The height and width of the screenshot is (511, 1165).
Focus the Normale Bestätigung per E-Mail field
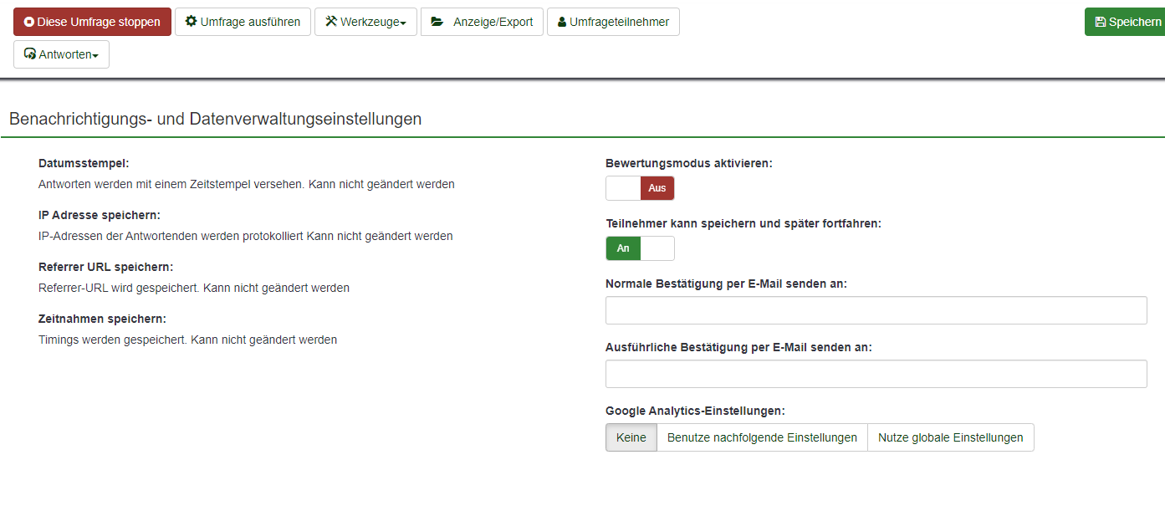tap(876, 310)
